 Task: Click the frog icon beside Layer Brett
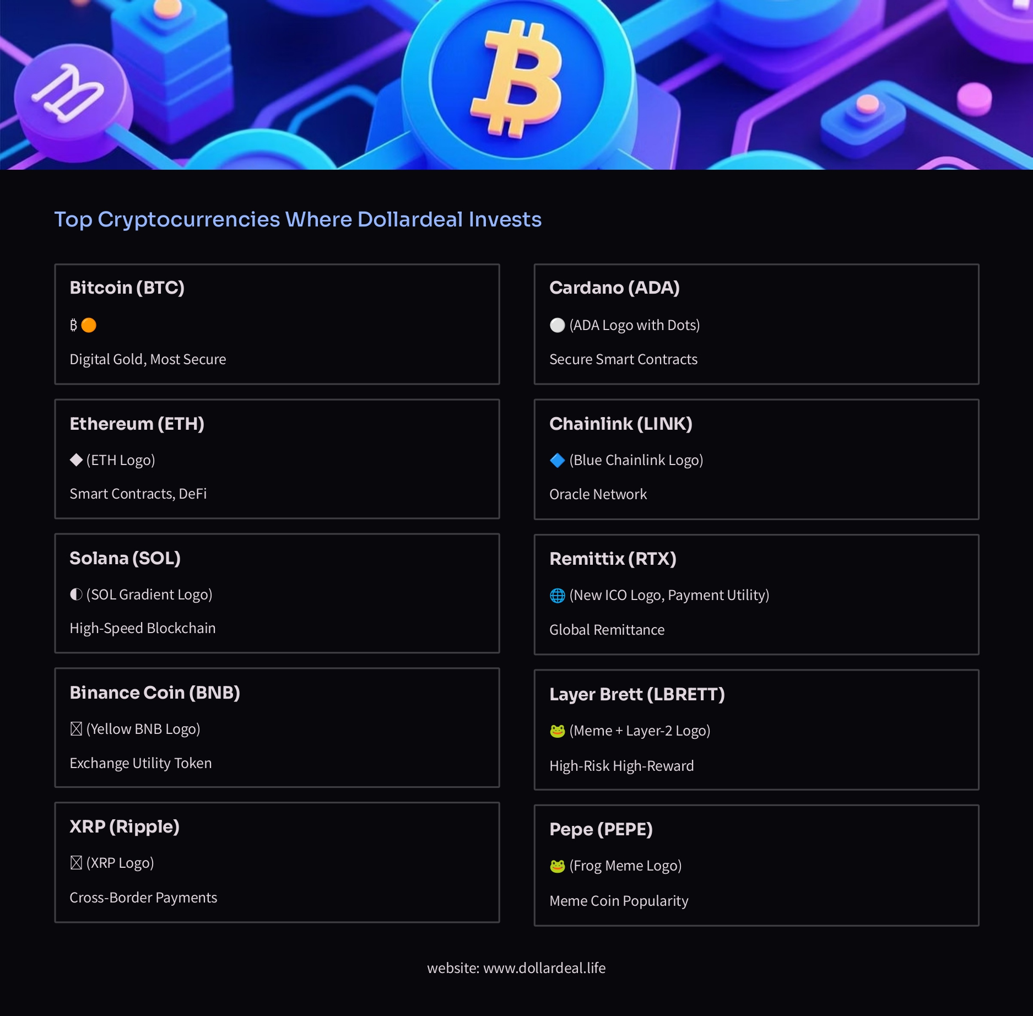coord(557,731)
